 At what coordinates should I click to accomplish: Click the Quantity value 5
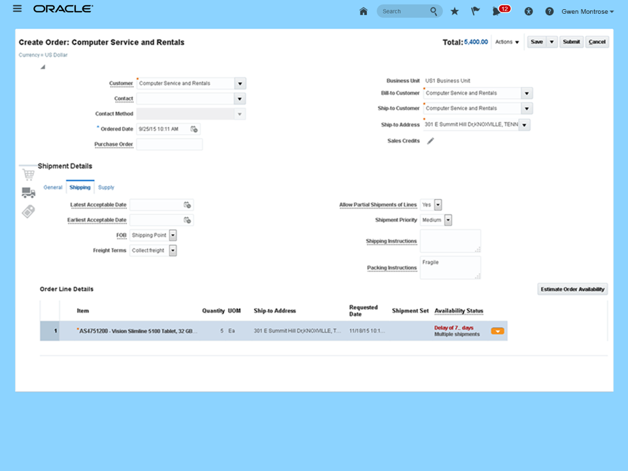(x=222, y=331)
